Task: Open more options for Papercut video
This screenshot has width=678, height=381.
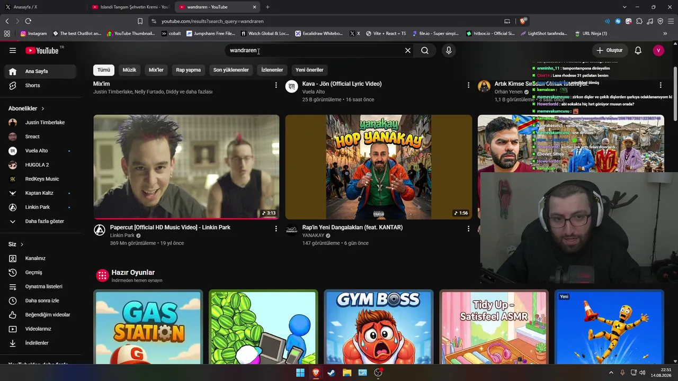Action: tap(276, 229)
